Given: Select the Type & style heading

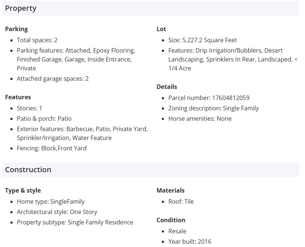Looking at the screenshot, I should pos(23,190).
